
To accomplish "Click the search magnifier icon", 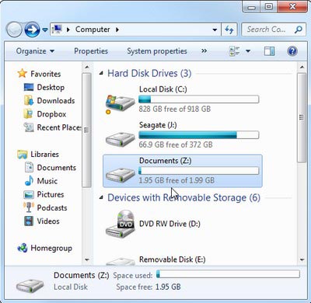I will (x=299, y=30).
